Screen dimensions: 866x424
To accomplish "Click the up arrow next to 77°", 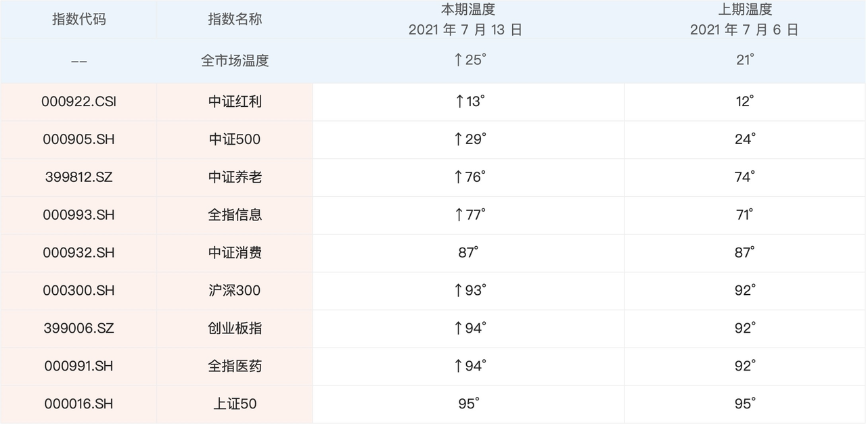I will coord(459,215).
